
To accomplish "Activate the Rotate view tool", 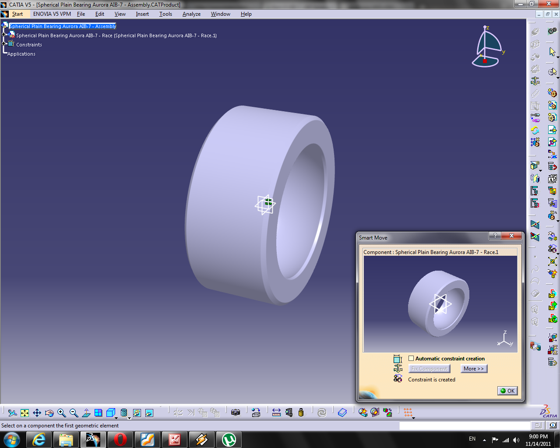I will click(49, 413).
